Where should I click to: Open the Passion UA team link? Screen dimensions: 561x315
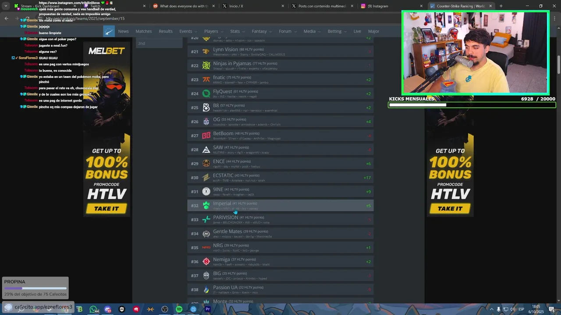pos(225,287)
